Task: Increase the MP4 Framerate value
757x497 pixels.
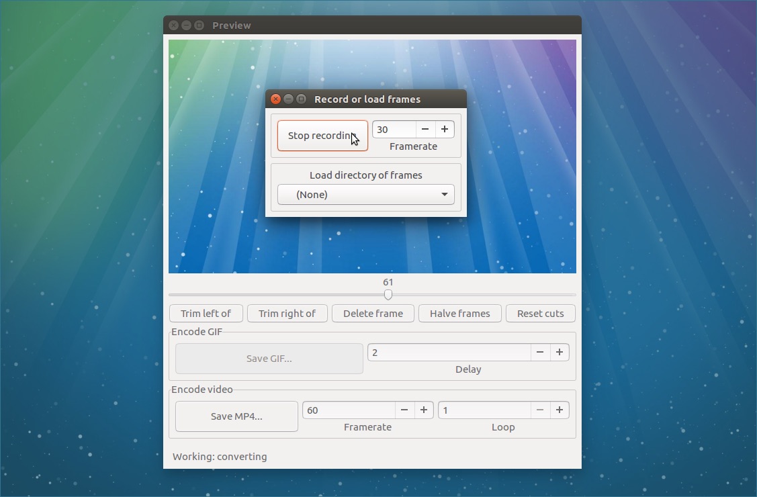Action: (x=424, y=410)
